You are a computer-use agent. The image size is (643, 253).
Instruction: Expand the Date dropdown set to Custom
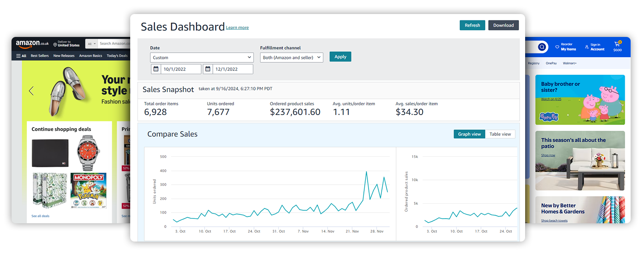coord(202,57)
